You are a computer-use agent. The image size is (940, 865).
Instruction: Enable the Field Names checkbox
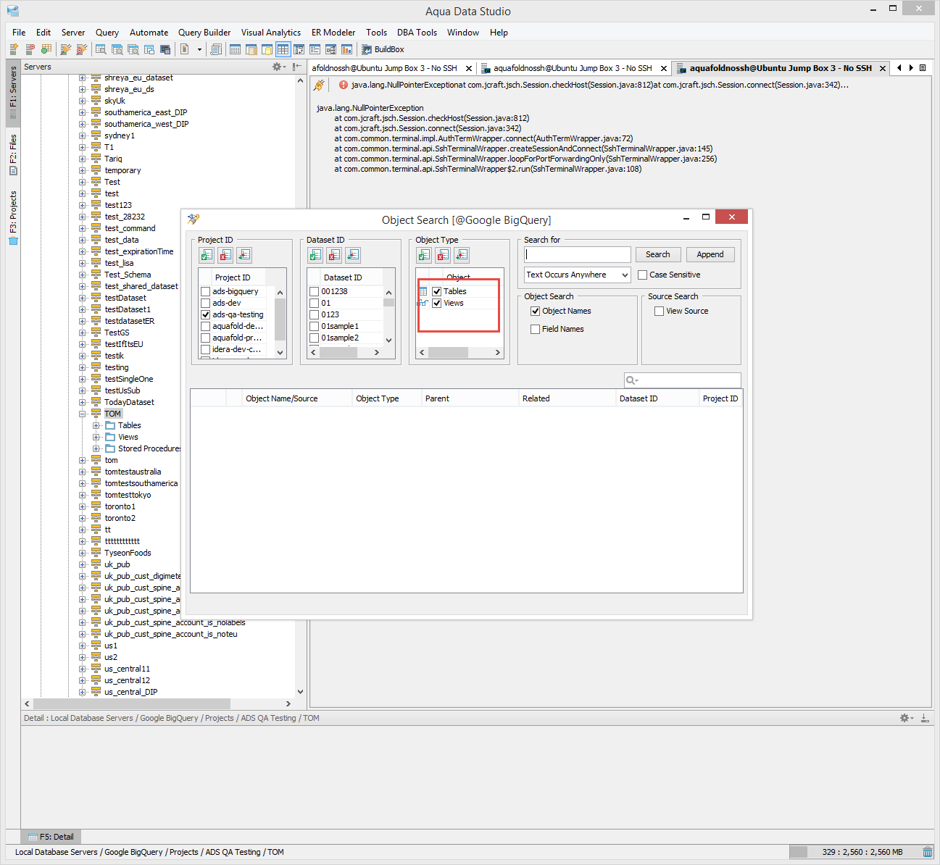point(536,329)
